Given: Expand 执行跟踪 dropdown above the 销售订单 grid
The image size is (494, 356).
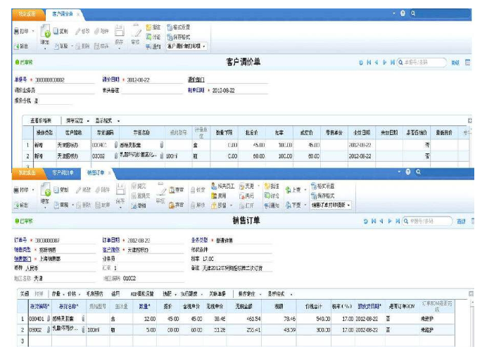Looking at the screenshot, I should click(202, 294).
